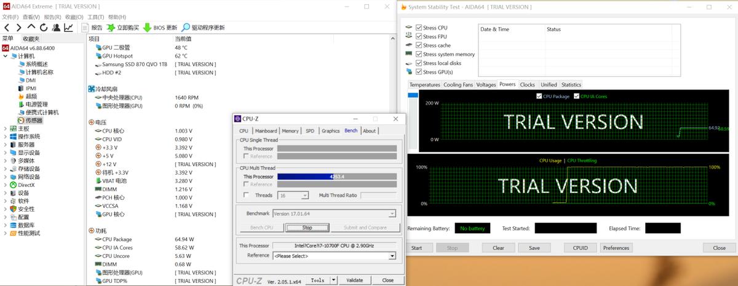Toggle the Stress cache checkbox
Image resolution: width=738 pixels, height=286 pixels.
pyautogui.click(x=419, y=45)
